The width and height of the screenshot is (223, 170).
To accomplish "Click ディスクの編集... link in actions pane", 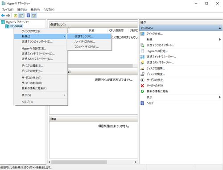I will pos(156,68).
